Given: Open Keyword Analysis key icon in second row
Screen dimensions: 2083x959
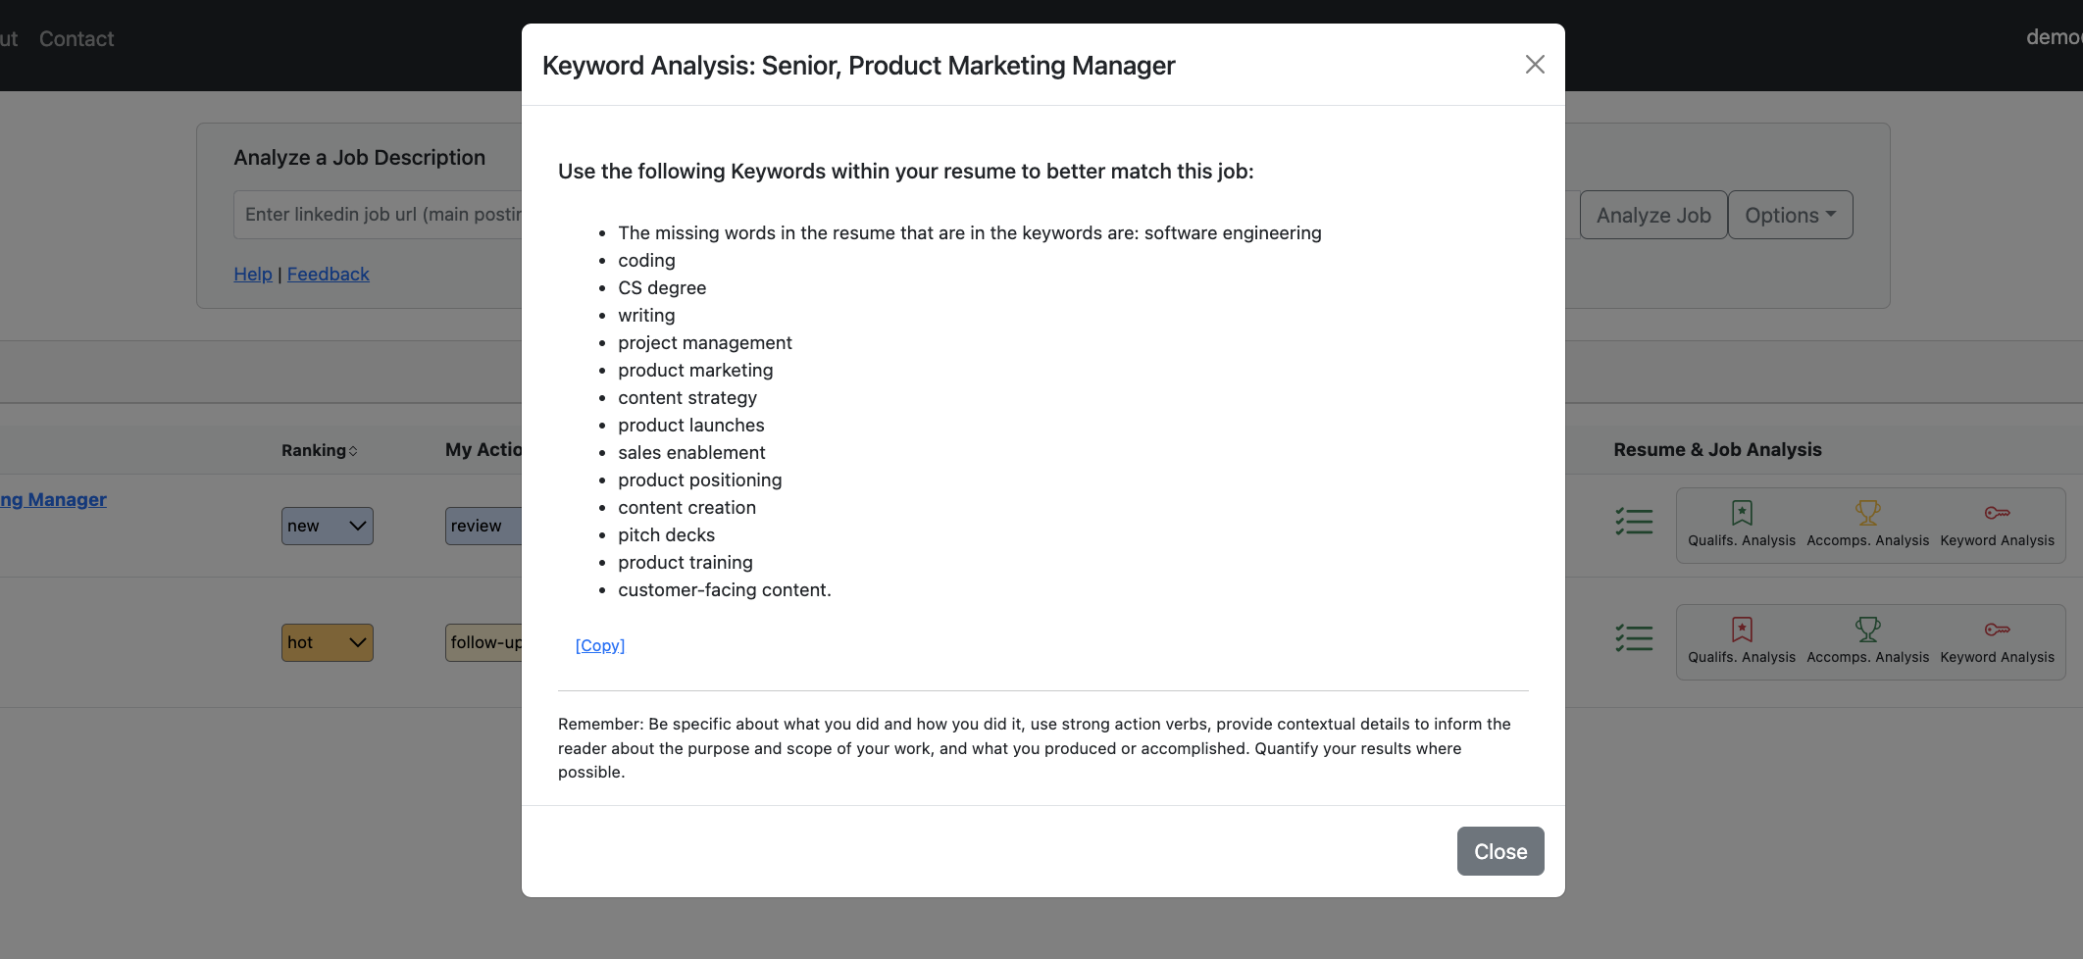Looking at the screenshot, I should tap(1997, 630).
